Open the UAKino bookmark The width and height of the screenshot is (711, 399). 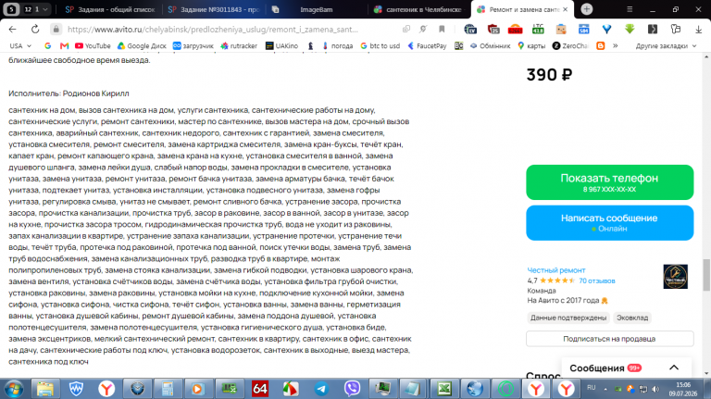point(281,45)
